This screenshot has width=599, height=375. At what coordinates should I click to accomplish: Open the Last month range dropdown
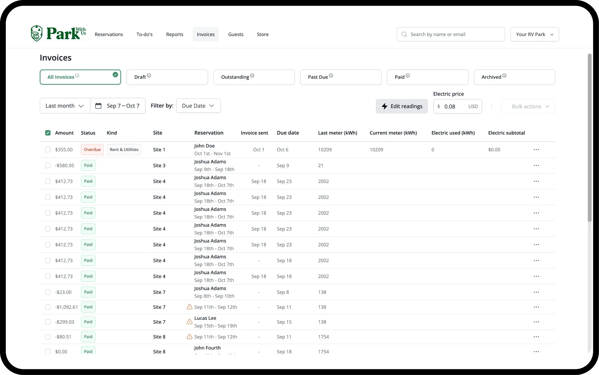click(65, 106)
